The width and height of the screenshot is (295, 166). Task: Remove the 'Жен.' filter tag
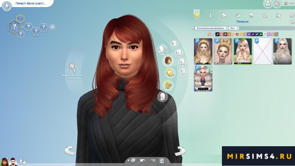pyautogui.click(x=237, y=28)
